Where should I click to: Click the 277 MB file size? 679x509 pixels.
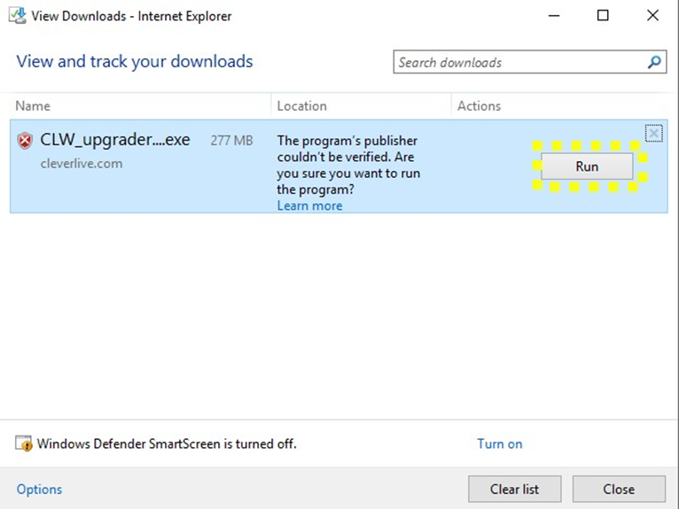tap(231, 141)
